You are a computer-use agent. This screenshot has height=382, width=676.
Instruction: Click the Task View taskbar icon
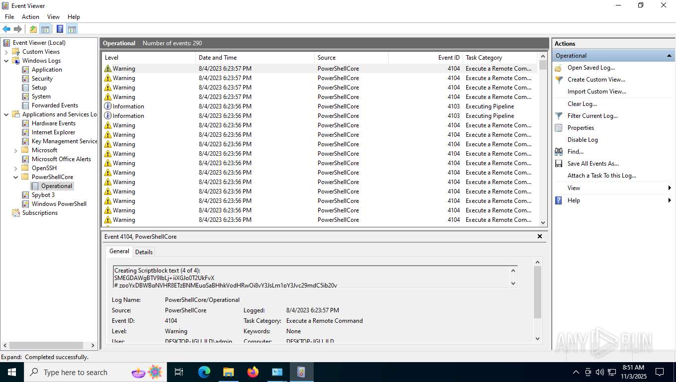coord(179,372)
